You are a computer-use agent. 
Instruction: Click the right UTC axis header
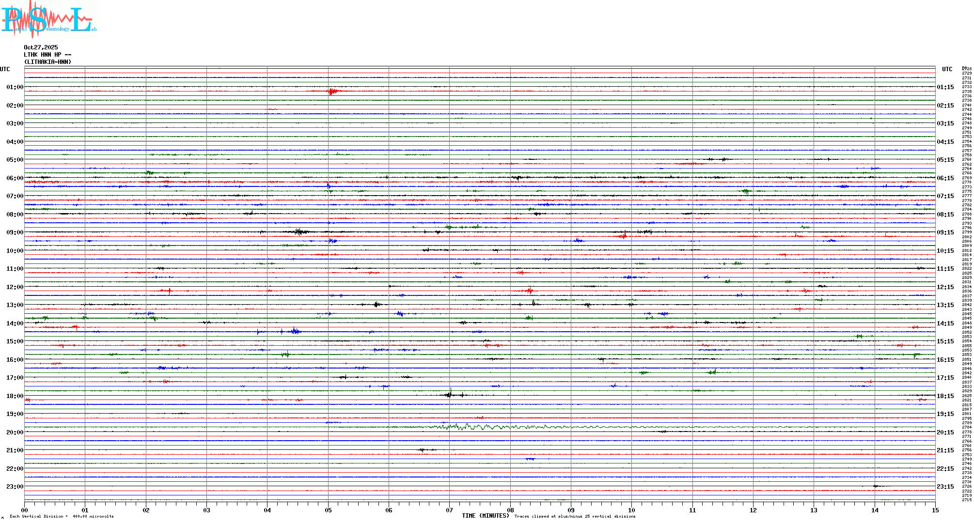click(x=947, y=69)
